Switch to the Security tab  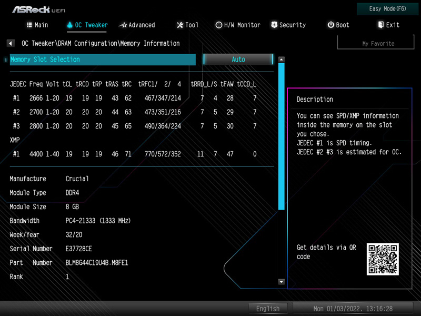pos(288,25)
